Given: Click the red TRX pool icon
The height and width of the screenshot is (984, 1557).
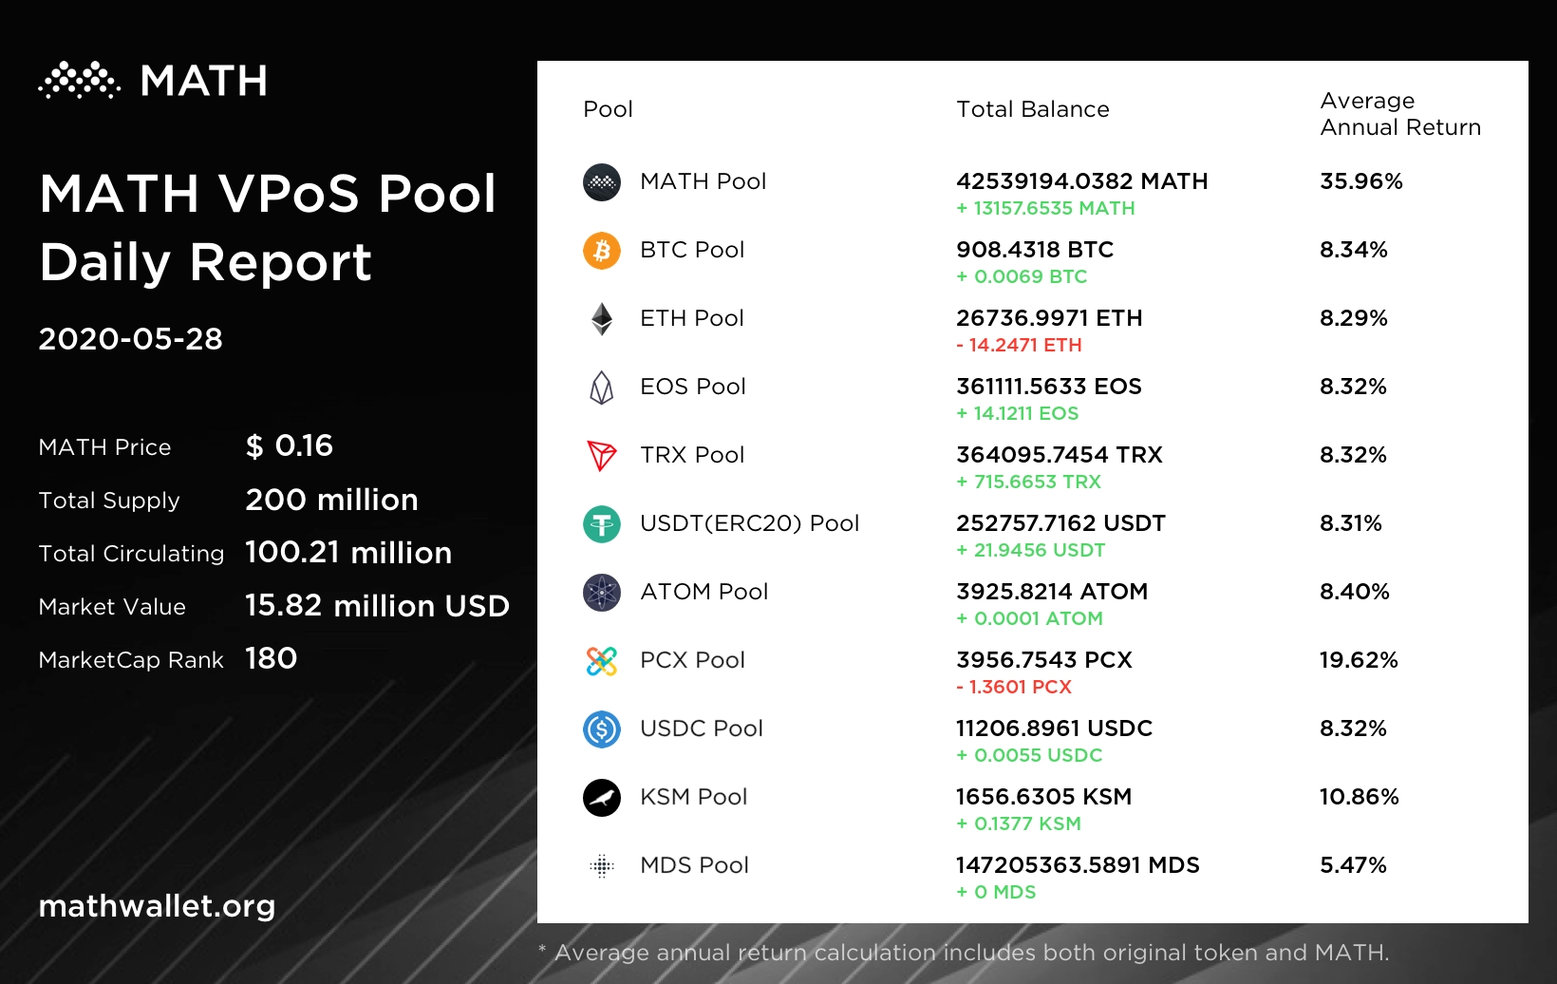Looking at the screenshot, I should click(x=602, y=456).
